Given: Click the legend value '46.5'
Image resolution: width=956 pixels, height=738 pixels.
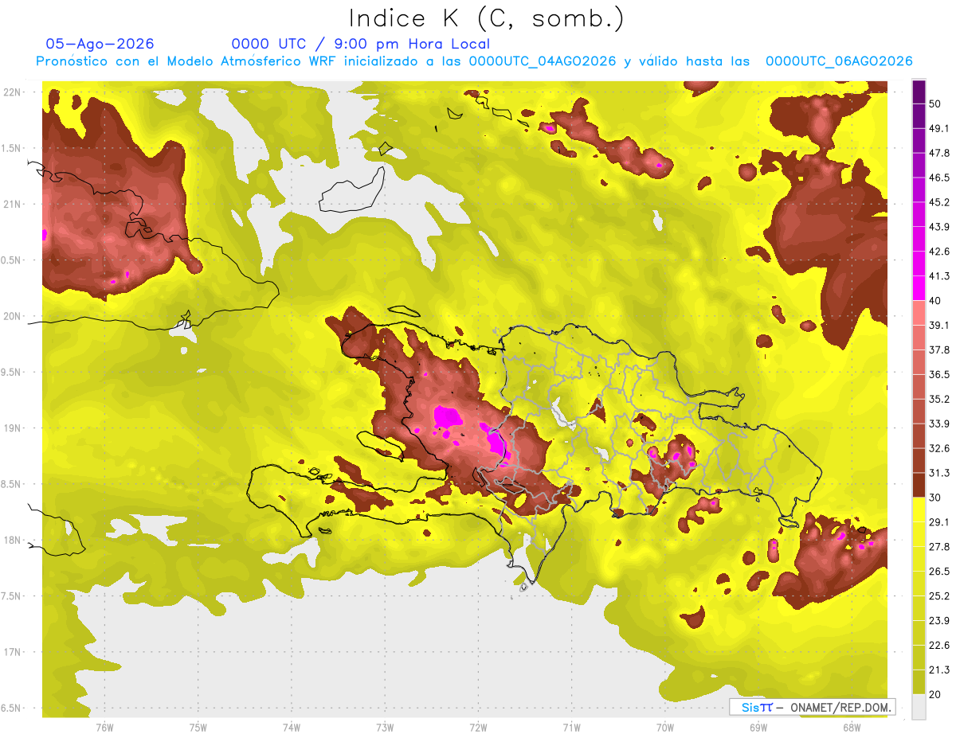Looking at the screenshot, I should coord(938,178).
